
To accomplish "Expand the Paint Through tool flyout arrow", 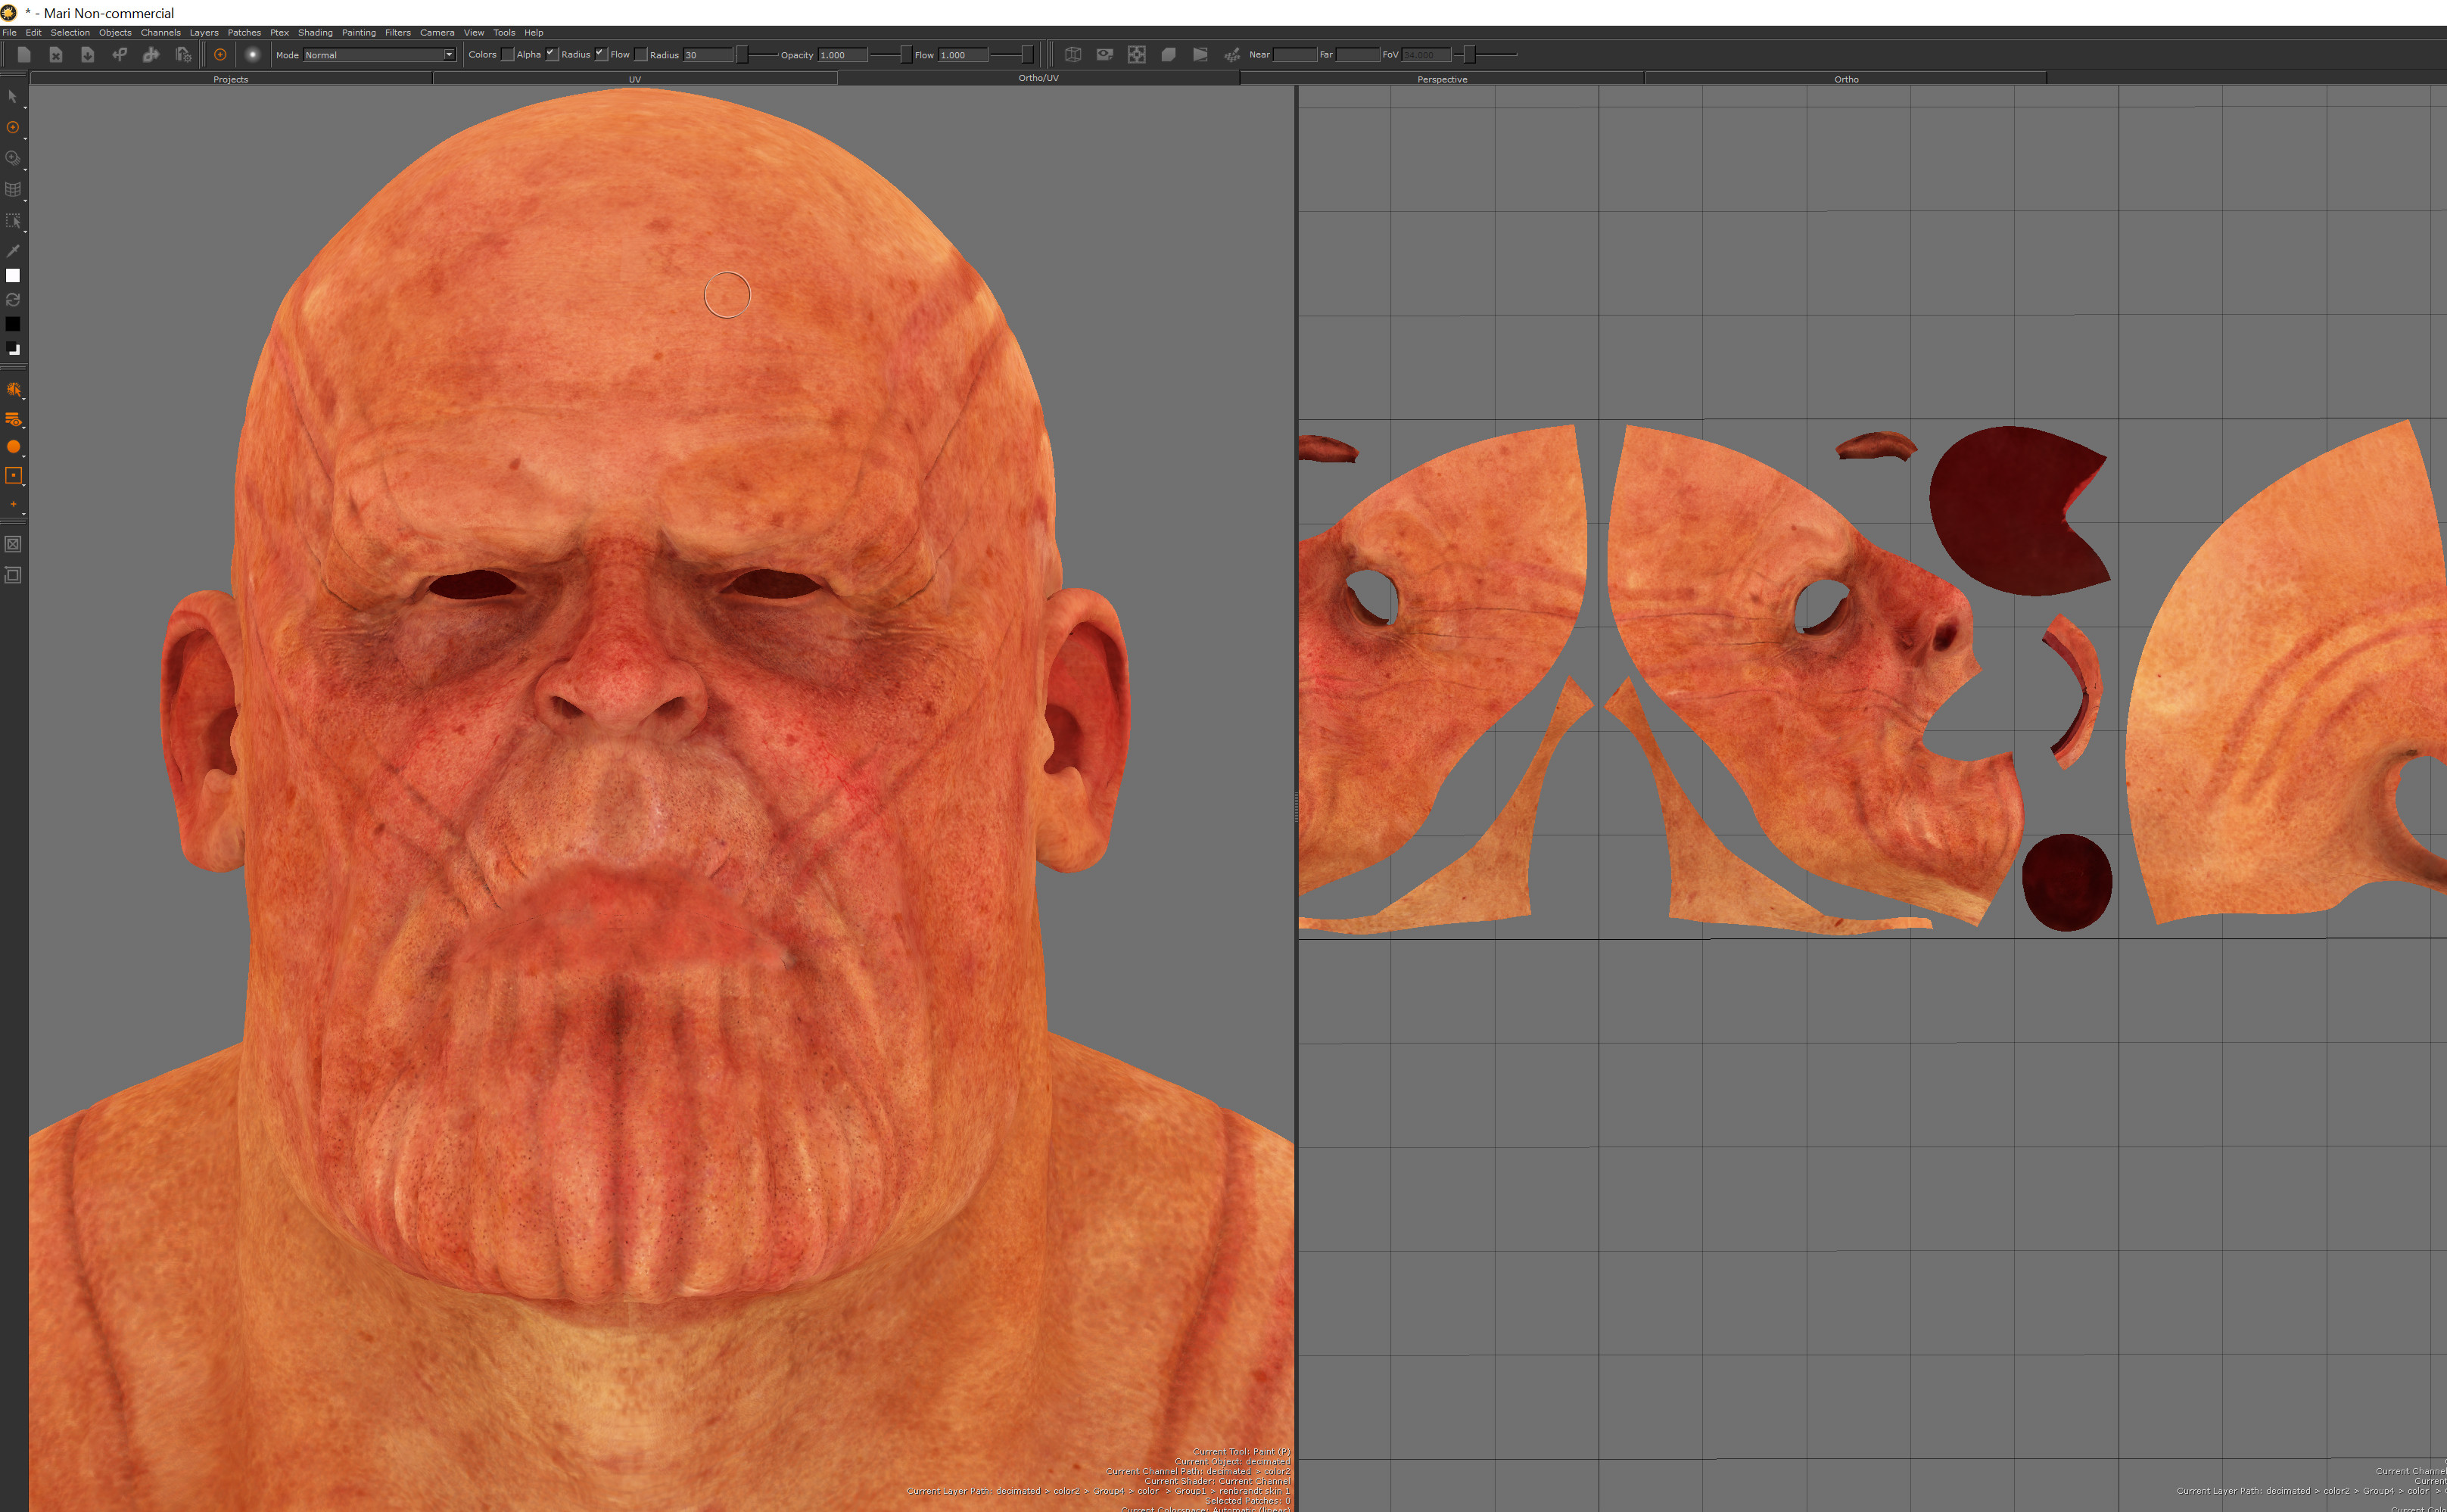I will (x=24, y=170).
